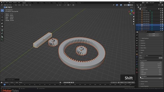Open the Tool properties tab icon

tap(137, 35)
